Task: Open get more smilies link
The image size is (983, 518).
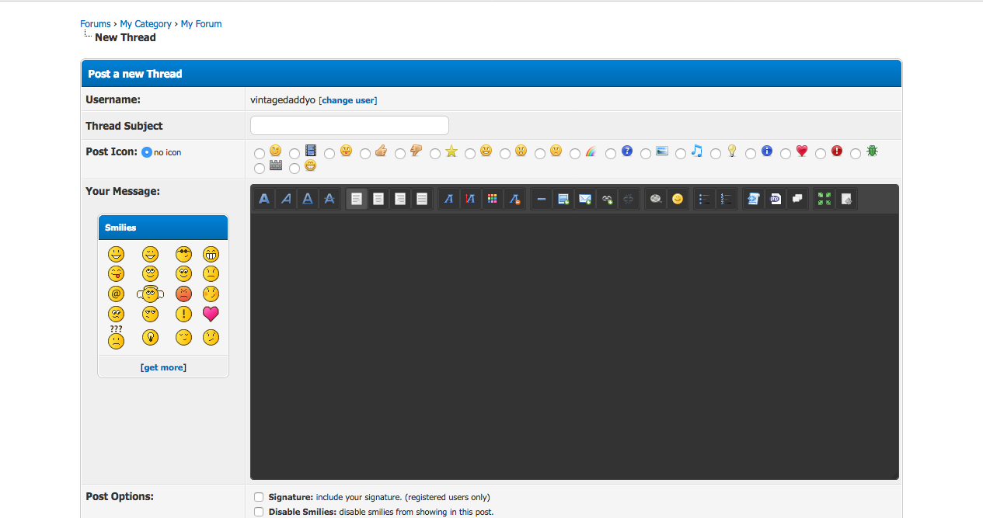Action: coord(163,367)
